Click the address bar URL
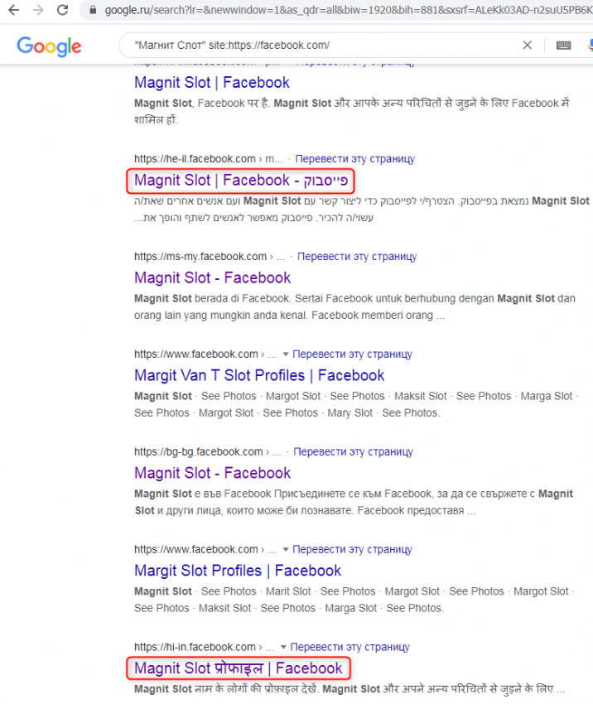593x704 pixels. (x=349, y=10)
